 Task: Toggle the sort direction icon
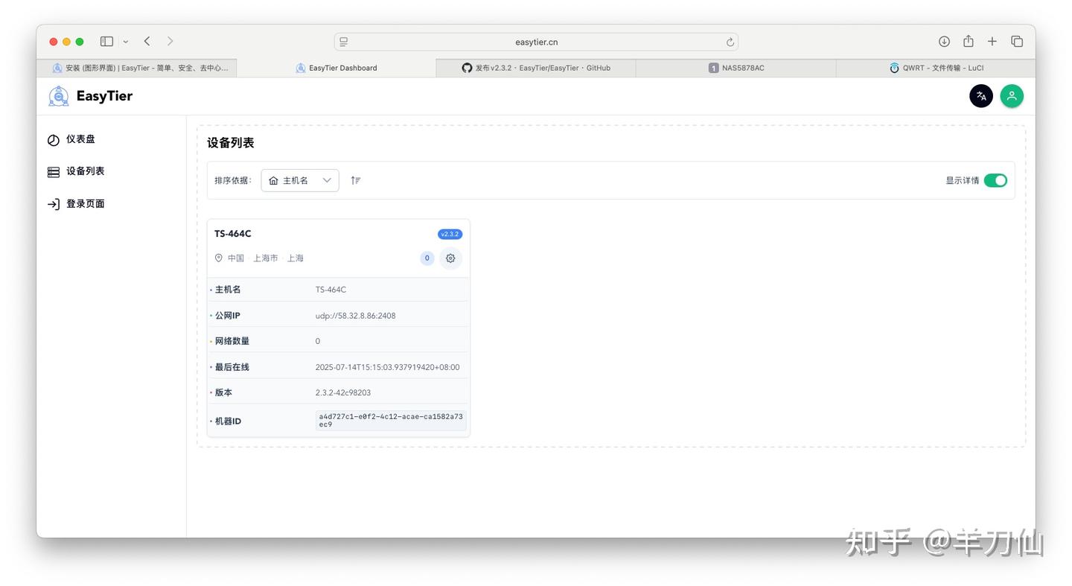tap(356, 180)
